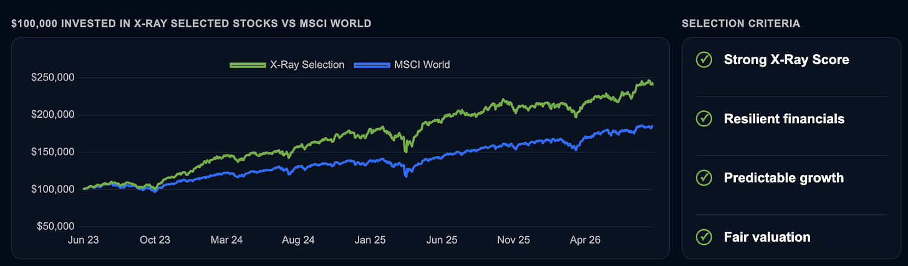Toggle the X-Ray Selection legend entry
Screen dimensions: 908x266
click(287, 65)
